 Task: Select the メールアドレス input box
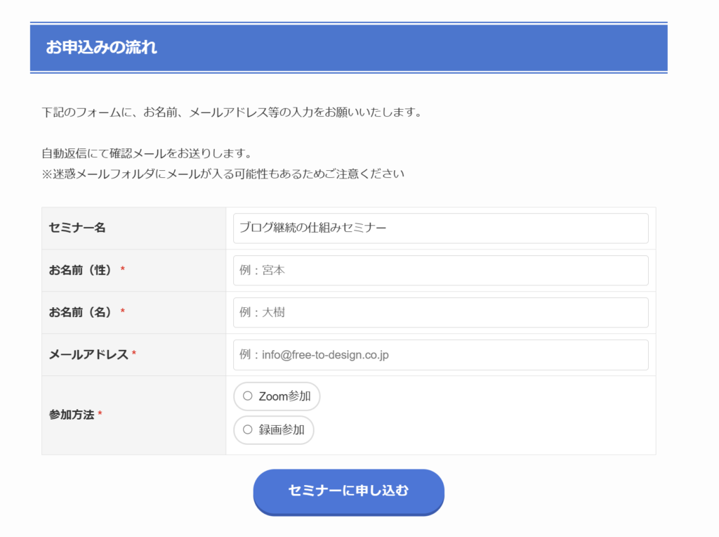pyautogui.click(x=440, y=355)
